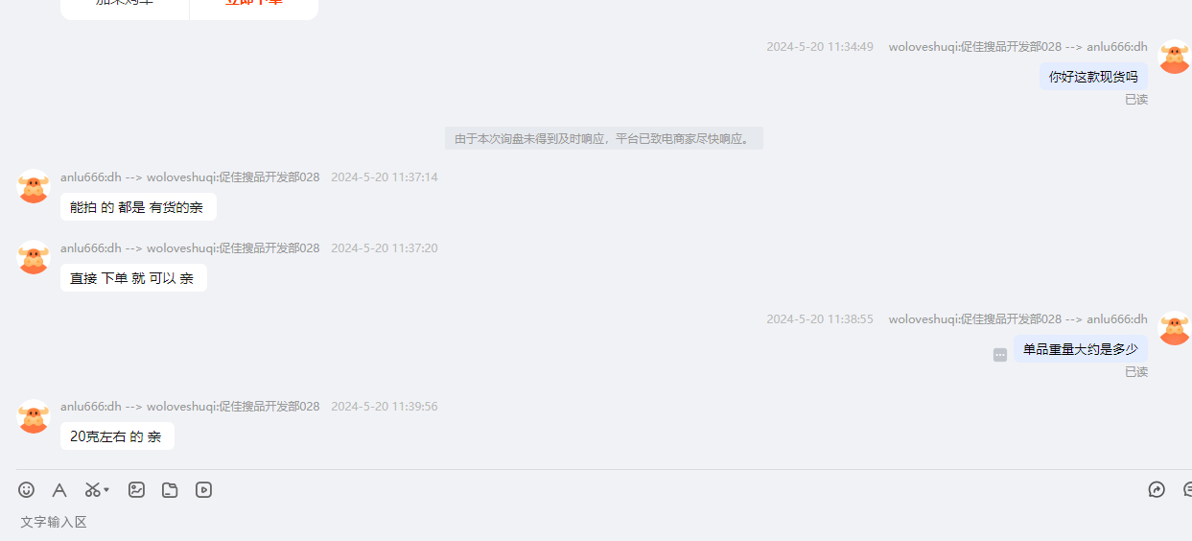The image size is (1192, 541).
Task: Open the three-dot menu beside 单品重量大约是多少
Action: tap(1000, 355)
